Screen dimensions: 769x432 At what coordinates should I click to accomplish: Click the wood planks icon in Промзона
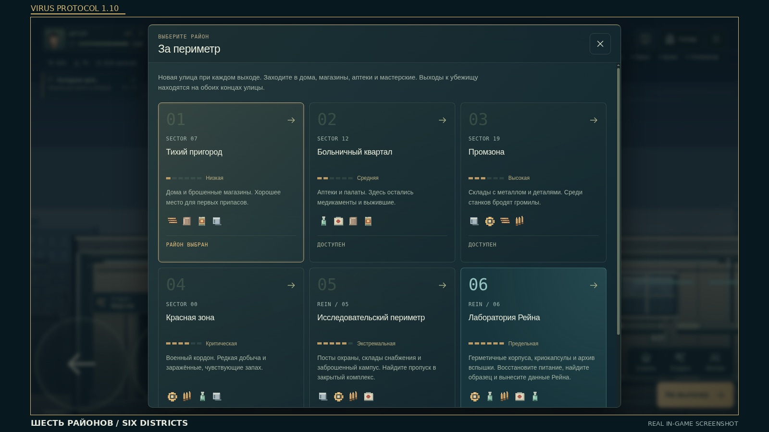[505, 221]
